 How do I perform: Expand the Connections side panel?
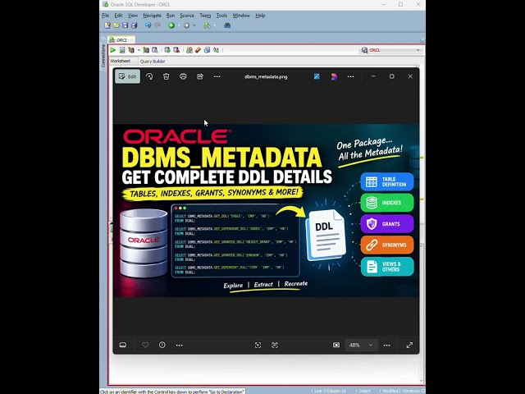103,56
